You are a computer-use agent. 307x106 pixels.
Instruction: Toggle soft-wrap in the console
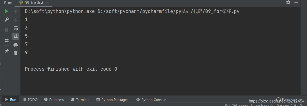pos(16,28)
